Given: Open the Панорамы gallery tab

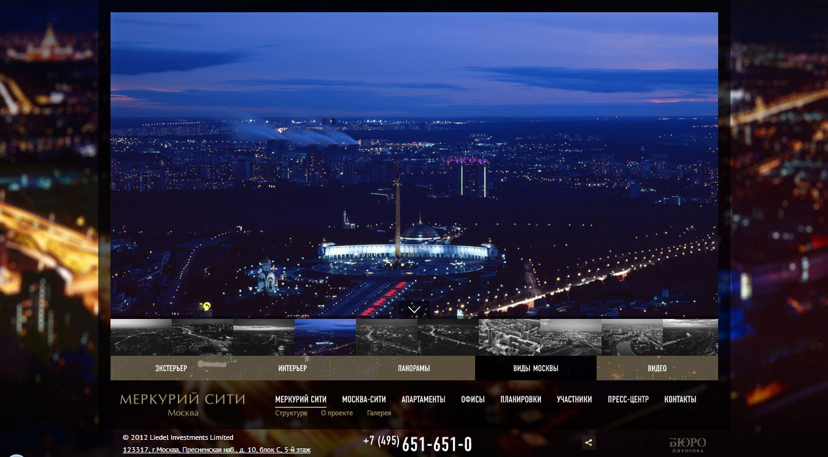Looking at the screenshot, I should pos(414,368).
